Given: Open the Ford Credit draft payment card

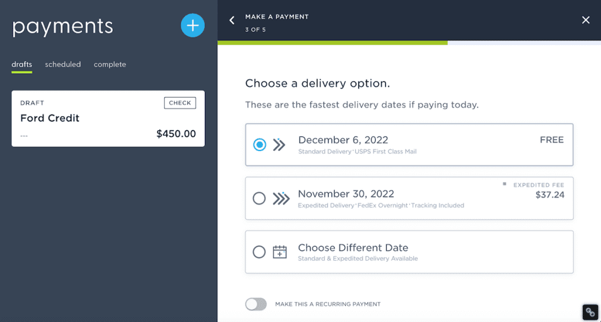Looking at the screenshot, I should 108,118.
